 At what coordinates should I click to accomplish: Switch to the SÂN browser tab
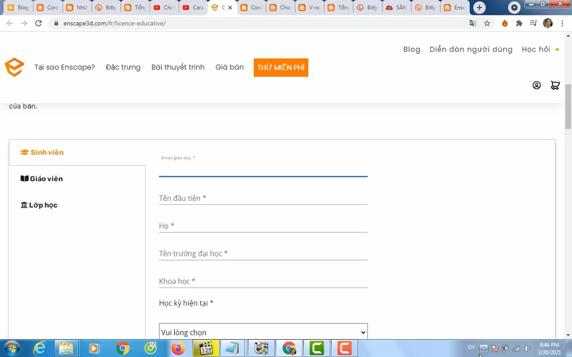[x=397, y=7]
